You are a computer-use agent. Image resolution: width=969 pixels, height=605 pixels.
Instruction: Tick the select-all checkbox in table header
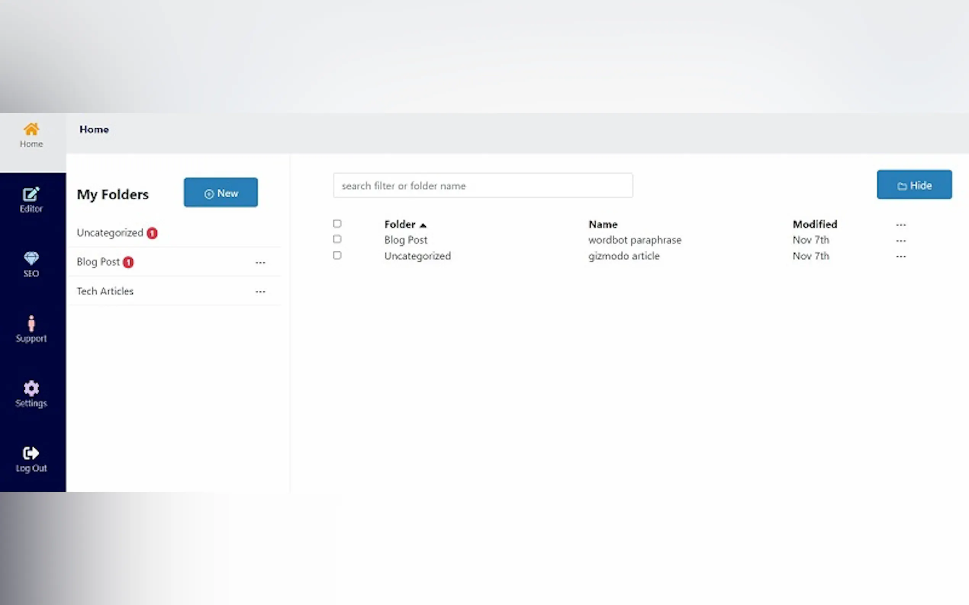pyautogui.click(x=337, y=224)
